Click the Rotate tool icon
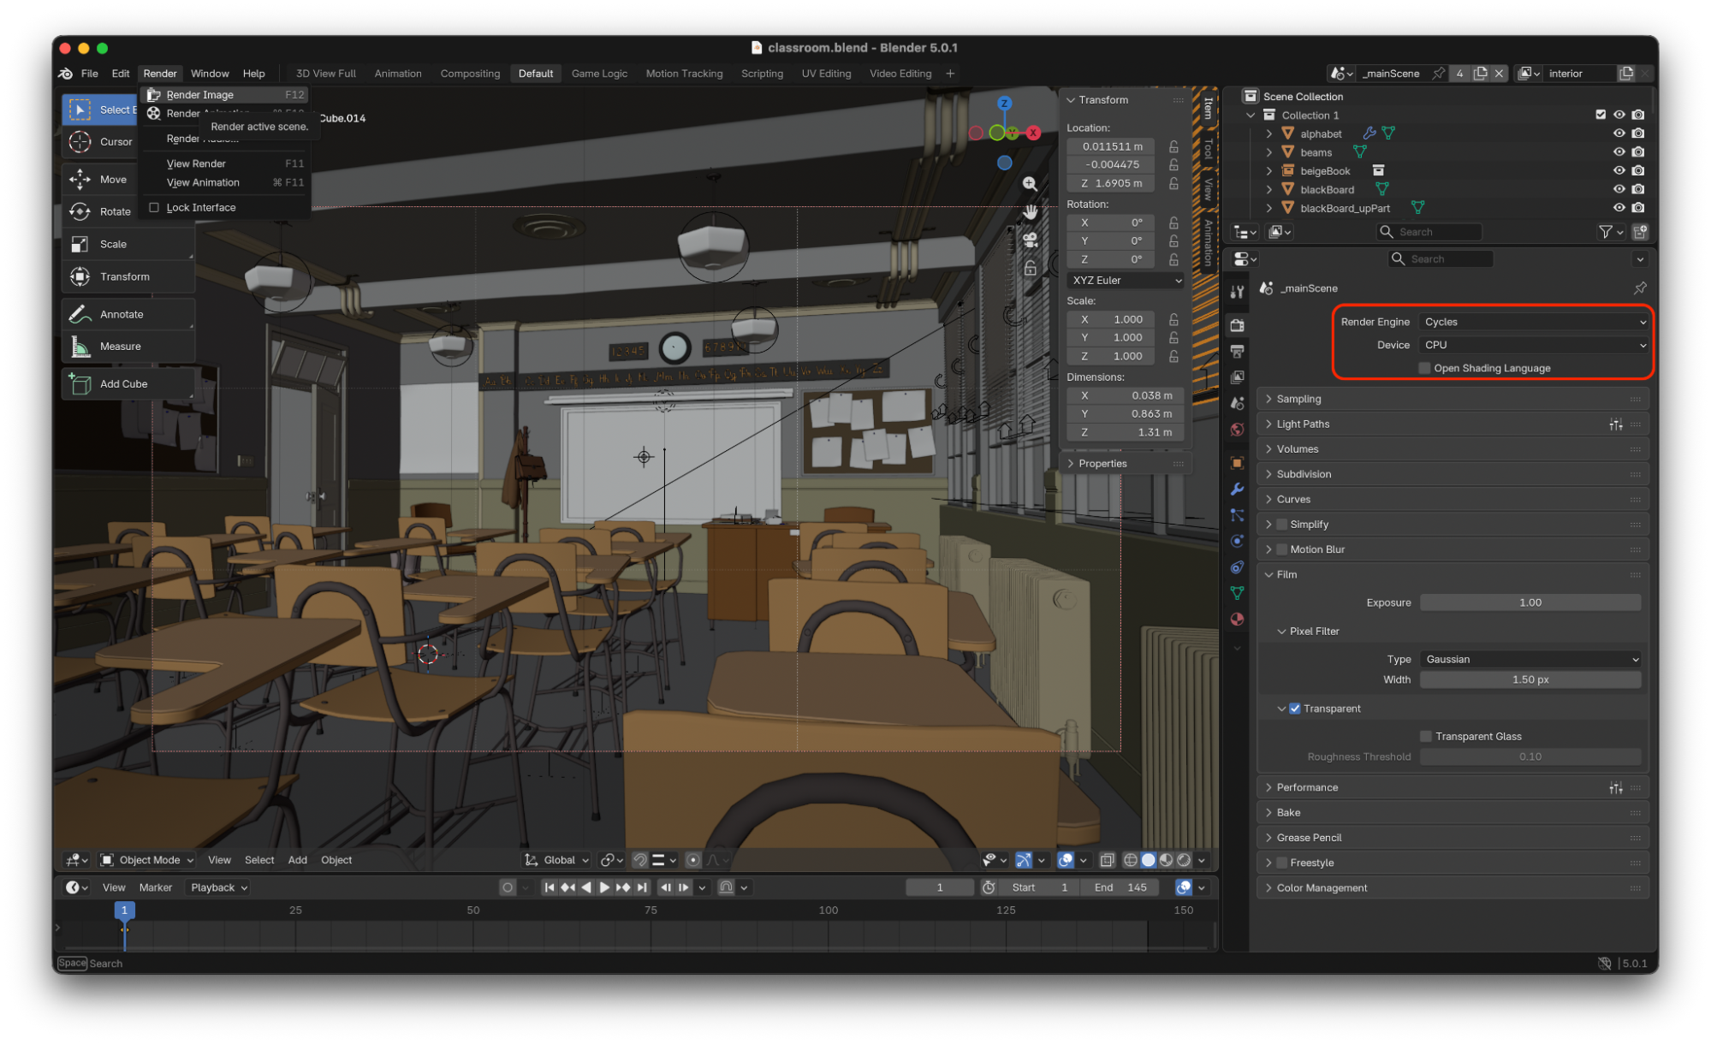This screenshot has width=1711, height=1044. pos(80,211)
